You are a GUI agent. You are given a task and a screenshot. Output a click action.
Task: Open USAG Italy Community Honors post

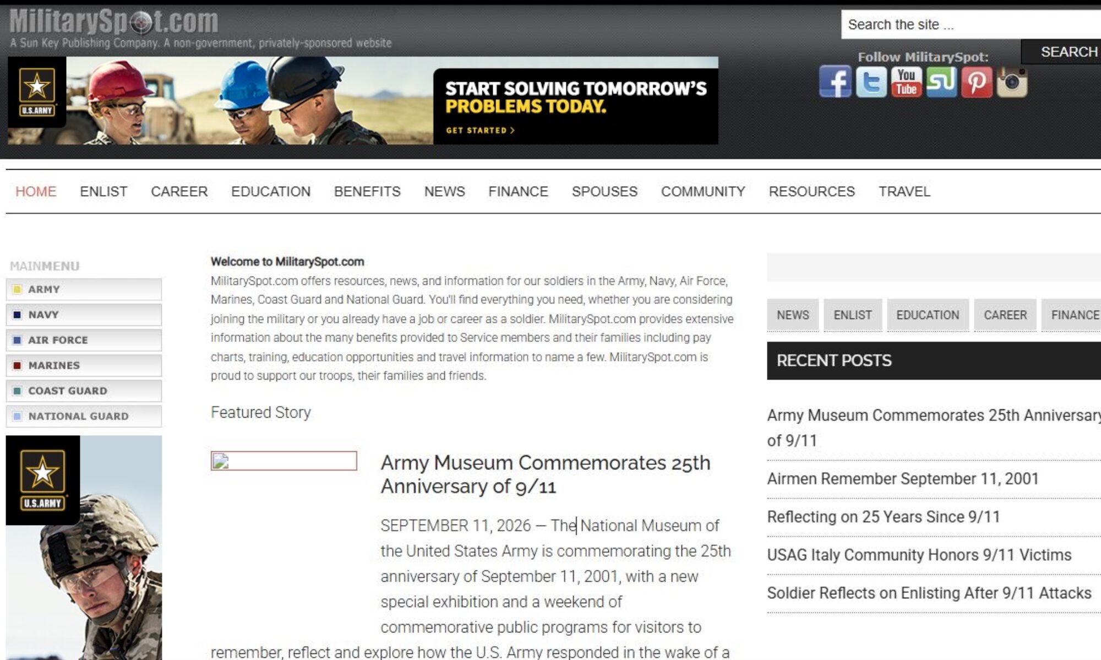[919, 555]
